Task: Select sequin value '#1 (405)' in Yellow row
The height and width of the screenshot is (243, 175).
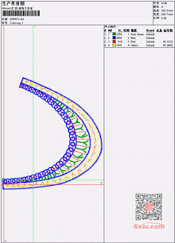Action: [168, 45]
